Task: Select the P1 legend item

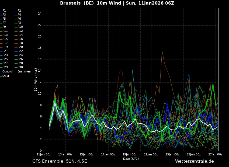Action: click(3, 11)
